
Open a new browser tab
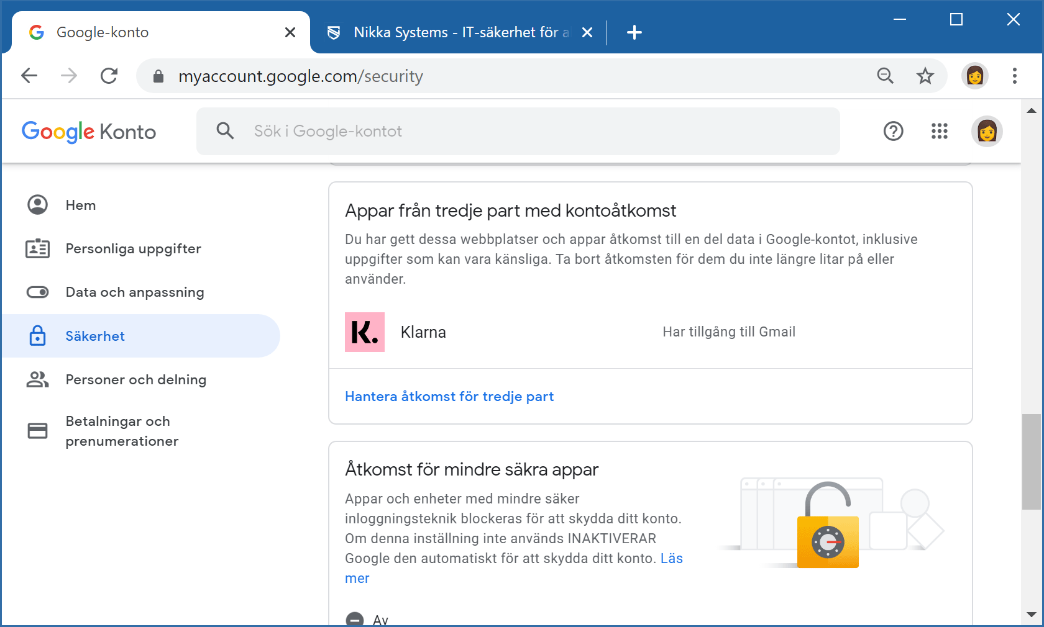tap(634, 32)
